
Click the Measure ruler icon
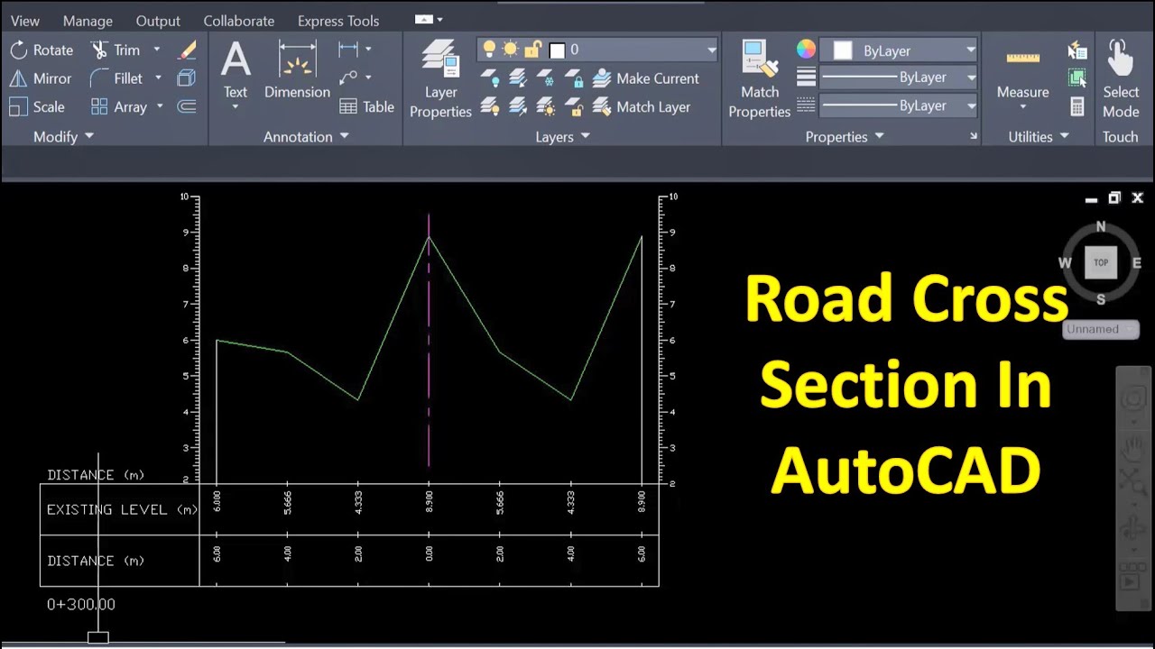tap(1022, 58)
